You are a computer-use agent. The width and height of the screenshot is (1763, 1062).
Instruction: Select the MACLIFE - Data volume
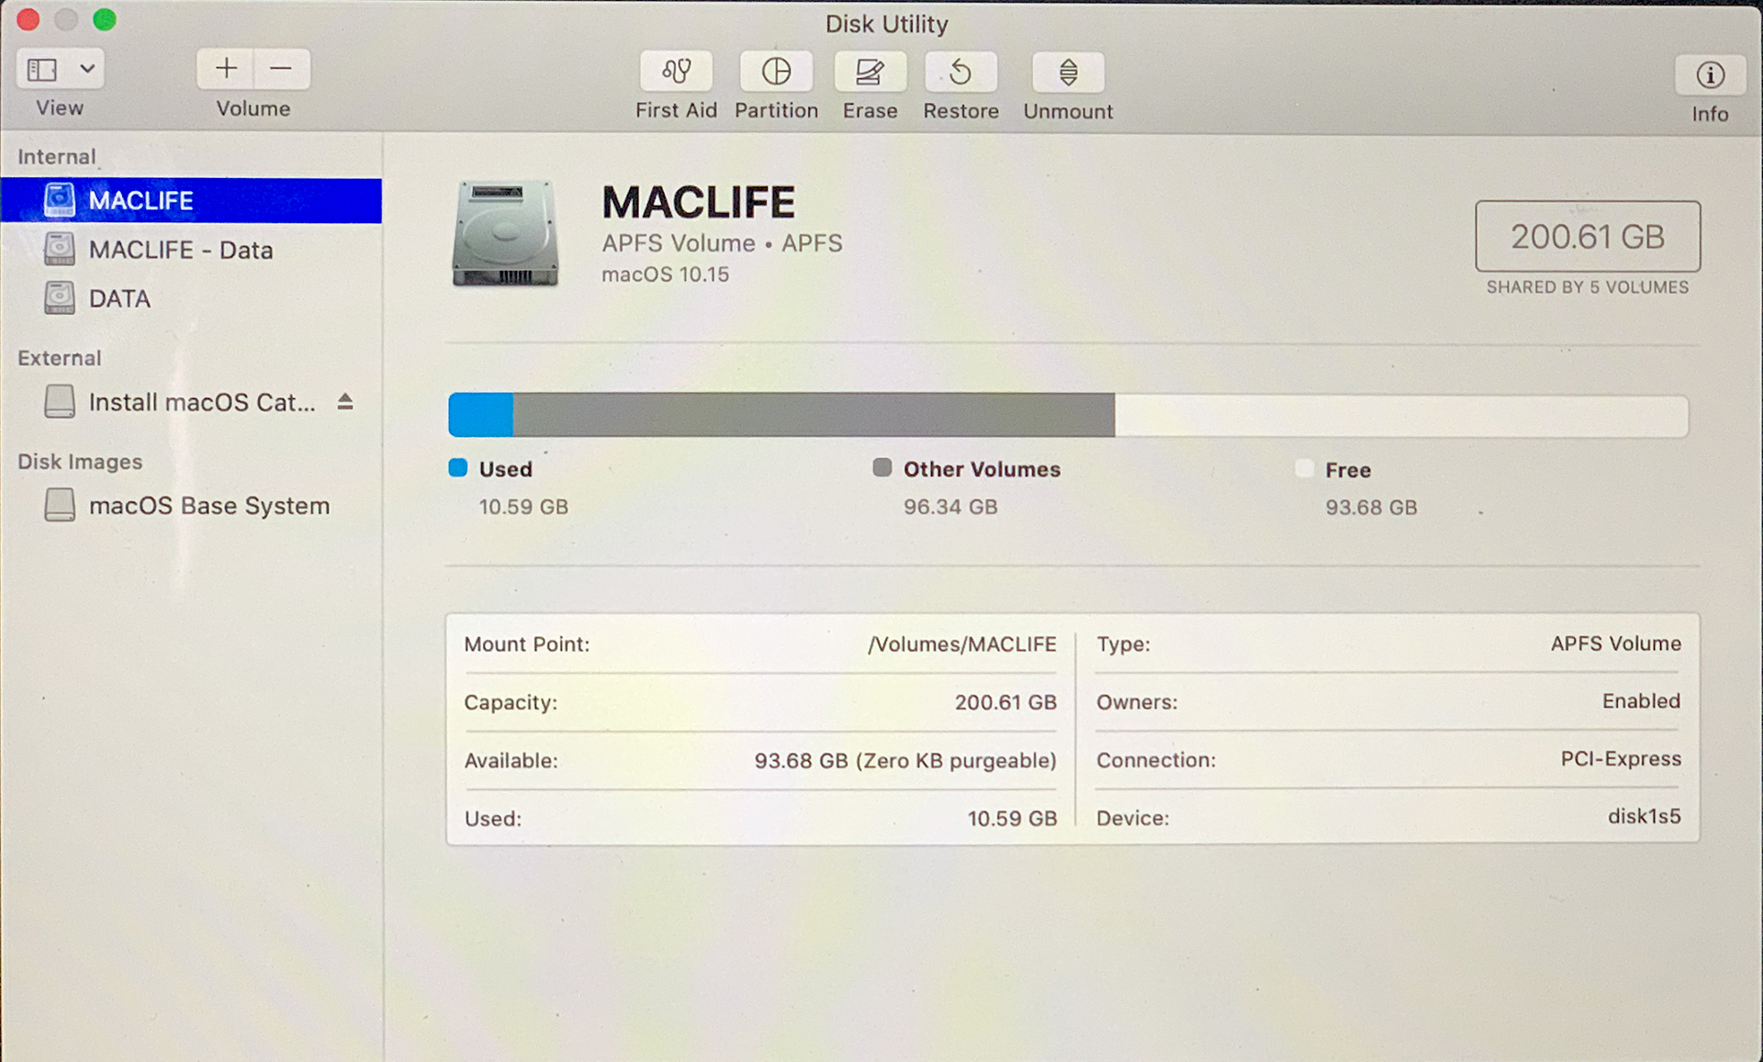coord(180,249)
